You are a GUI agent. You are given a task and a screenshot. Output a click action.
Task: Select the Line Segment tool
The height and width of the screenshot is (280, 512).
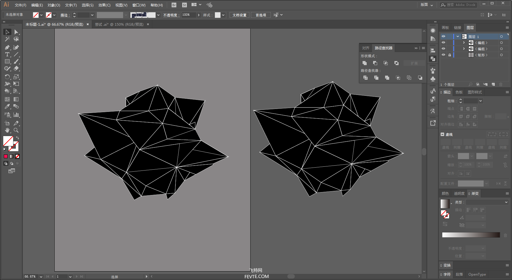16,55
